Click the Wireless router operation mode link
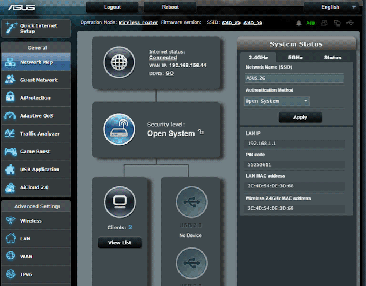Screen dimensions: 366x286 coord(137,23)
